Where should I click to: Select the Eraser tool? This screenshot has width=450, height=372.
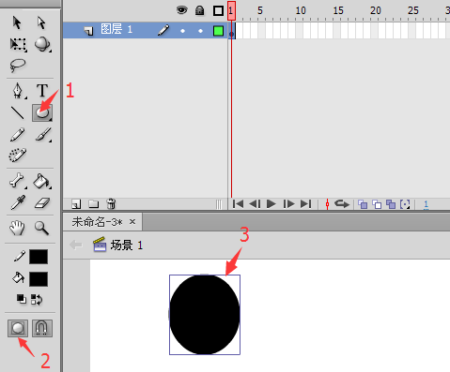pos(42,203)
